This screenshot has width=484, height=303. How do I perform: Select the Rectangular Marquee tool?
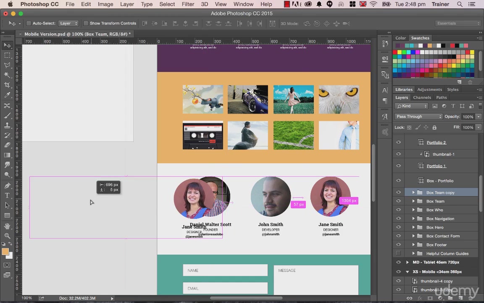7,56
